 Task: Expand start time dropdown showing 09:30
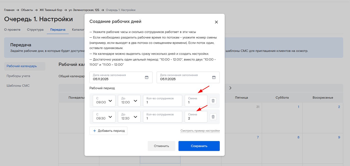pyautogui.click(x=104, y=117)
